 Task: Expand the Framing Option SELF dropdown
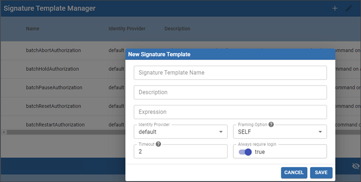pyautogui.click(x=280, y=132)
